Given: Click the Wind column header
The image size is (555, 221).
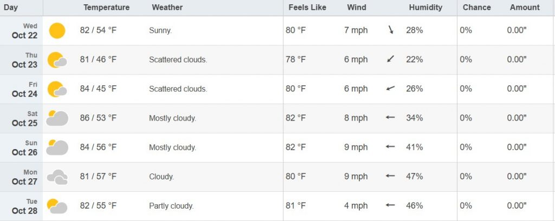Looking at the screenshot, I should pos(357,8).
